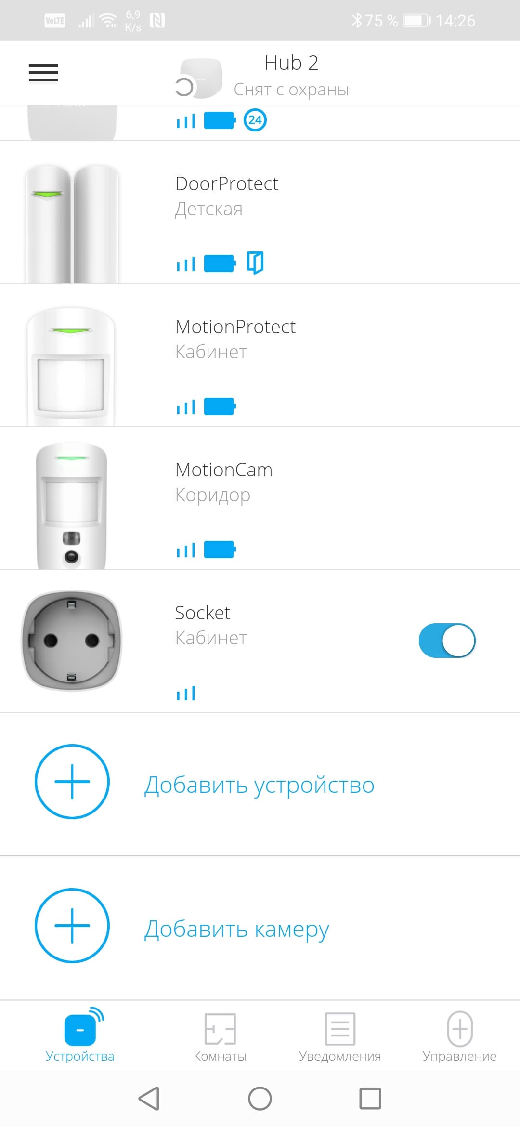Select the Устройства tab

click(80, 1035)
